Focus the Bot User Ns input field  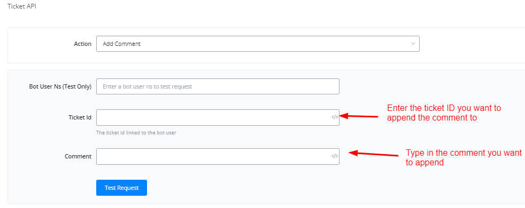[x=218, y=86]
